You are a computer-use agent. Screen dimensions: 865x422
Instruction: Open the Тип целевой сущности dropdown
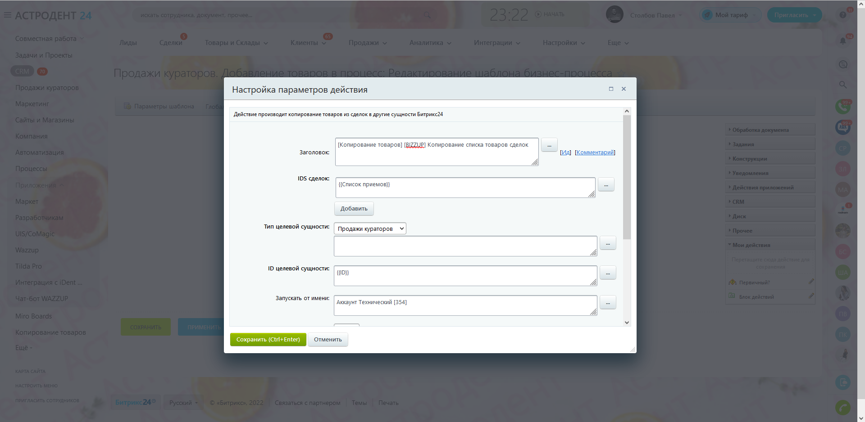pos(370,229)
